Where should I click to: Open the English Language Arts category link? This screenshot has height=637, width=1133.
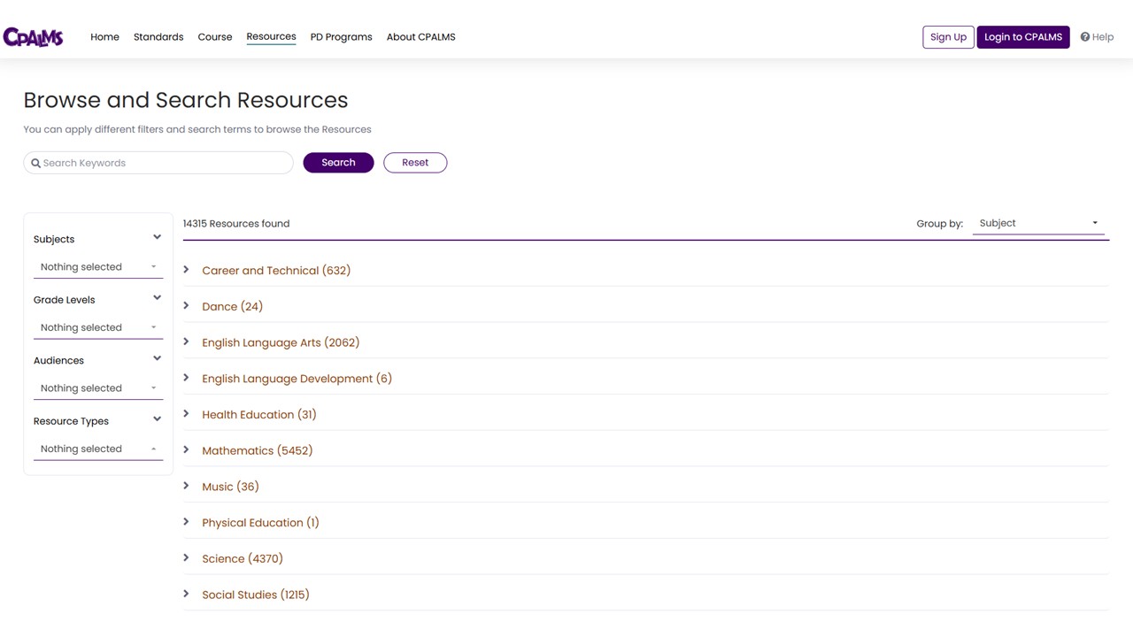click(281, 342)
